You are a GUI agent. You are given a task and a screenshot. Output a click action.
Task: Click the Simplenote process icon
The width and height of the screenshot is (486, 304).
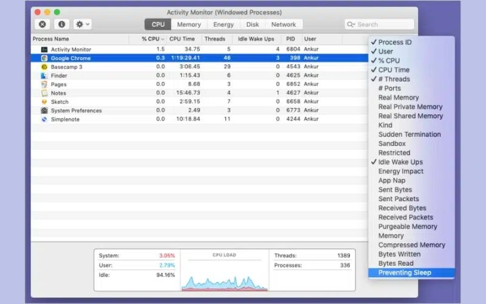(x=44, y=119)
